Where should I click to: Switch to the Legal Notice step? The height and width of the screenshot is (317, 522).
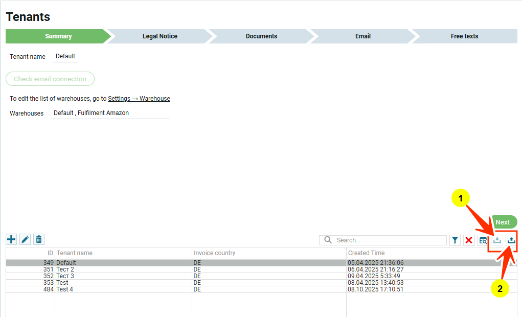[160, 36]
